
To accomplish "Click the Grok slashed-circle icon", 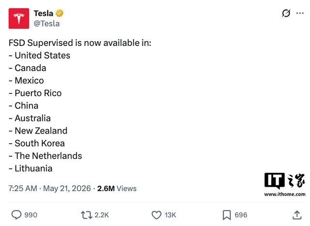I will (x=286, y=13).
